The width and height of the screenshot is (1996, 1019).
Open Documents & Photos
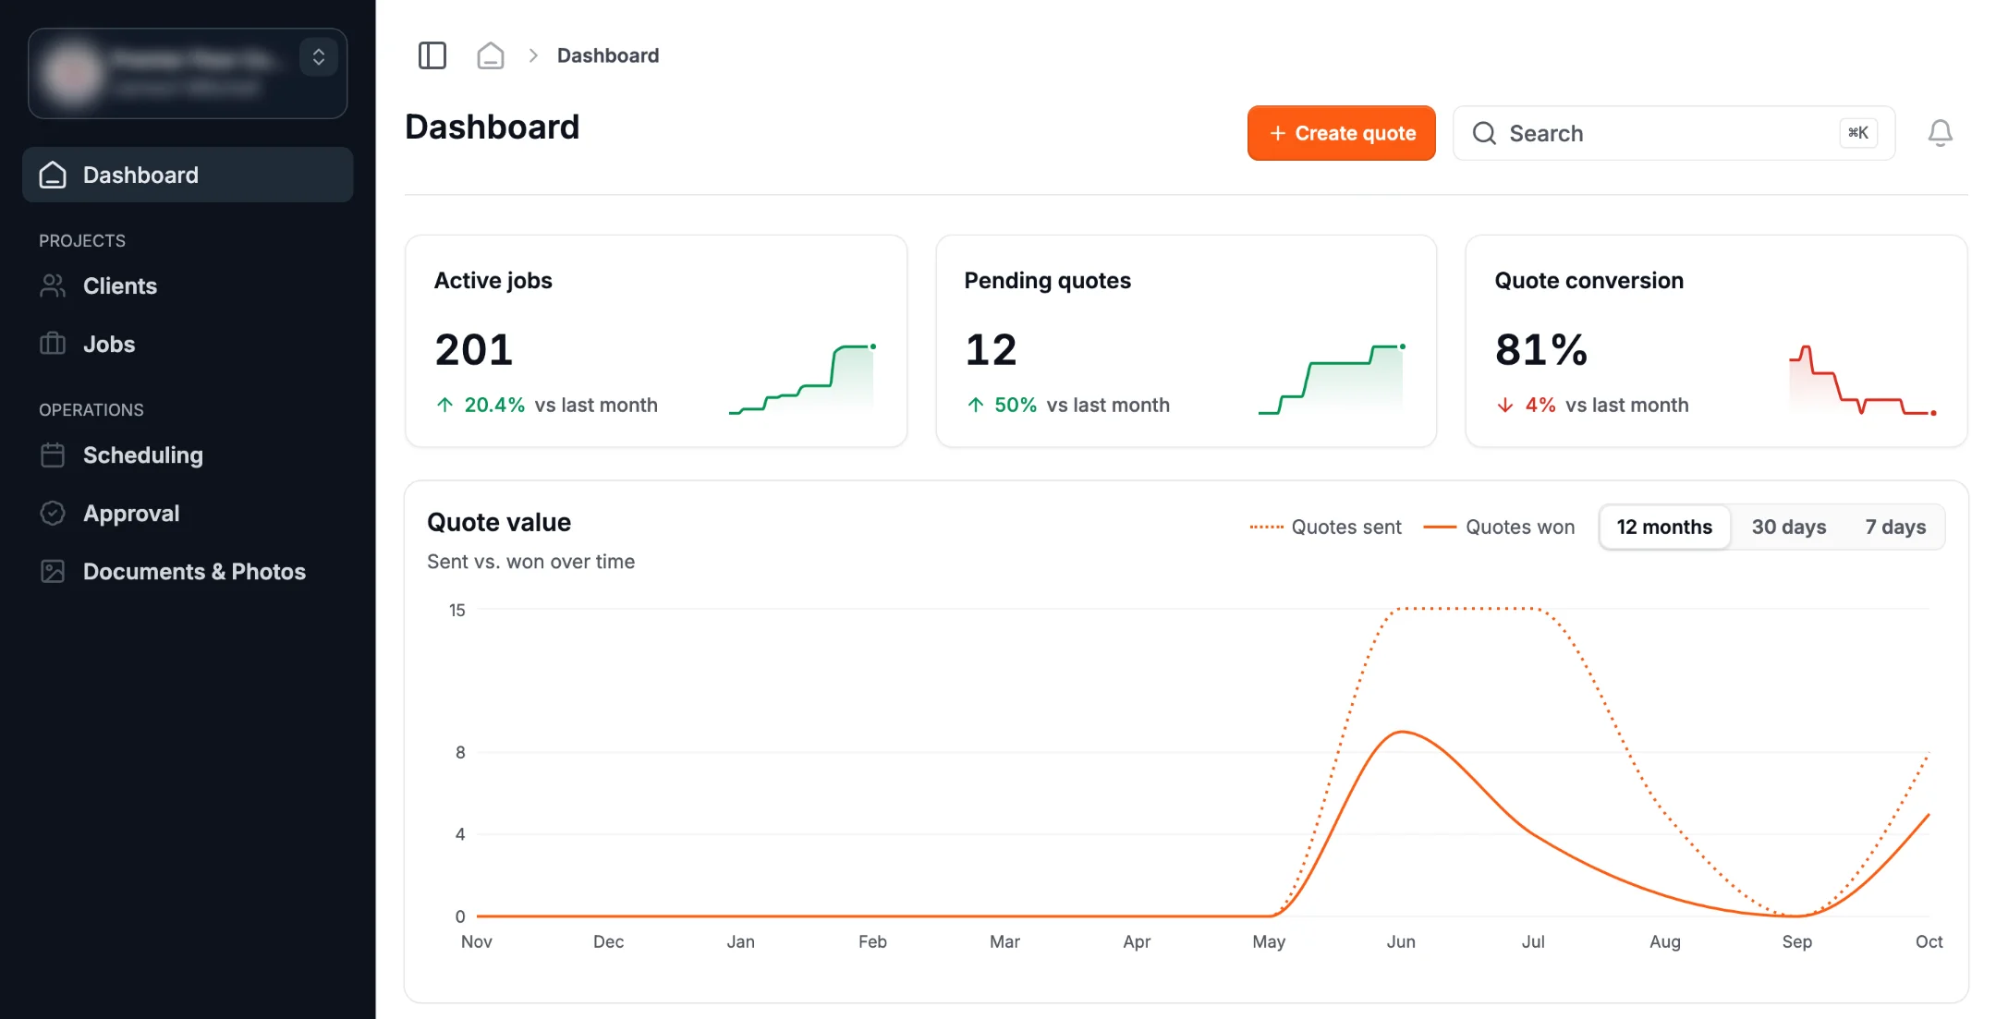188,571
